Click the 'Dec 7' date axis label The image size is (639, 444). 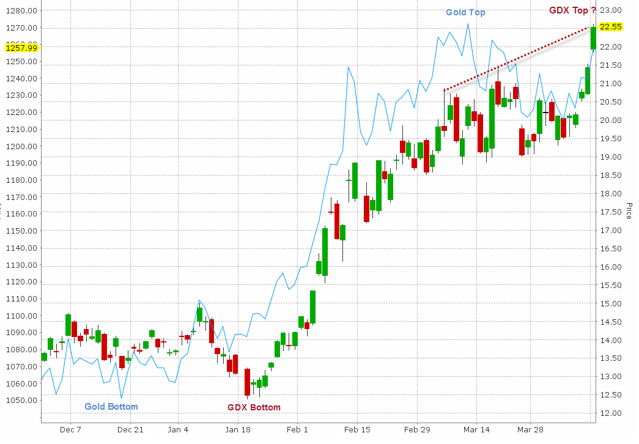pyautogui.click(x=70, y=430)
